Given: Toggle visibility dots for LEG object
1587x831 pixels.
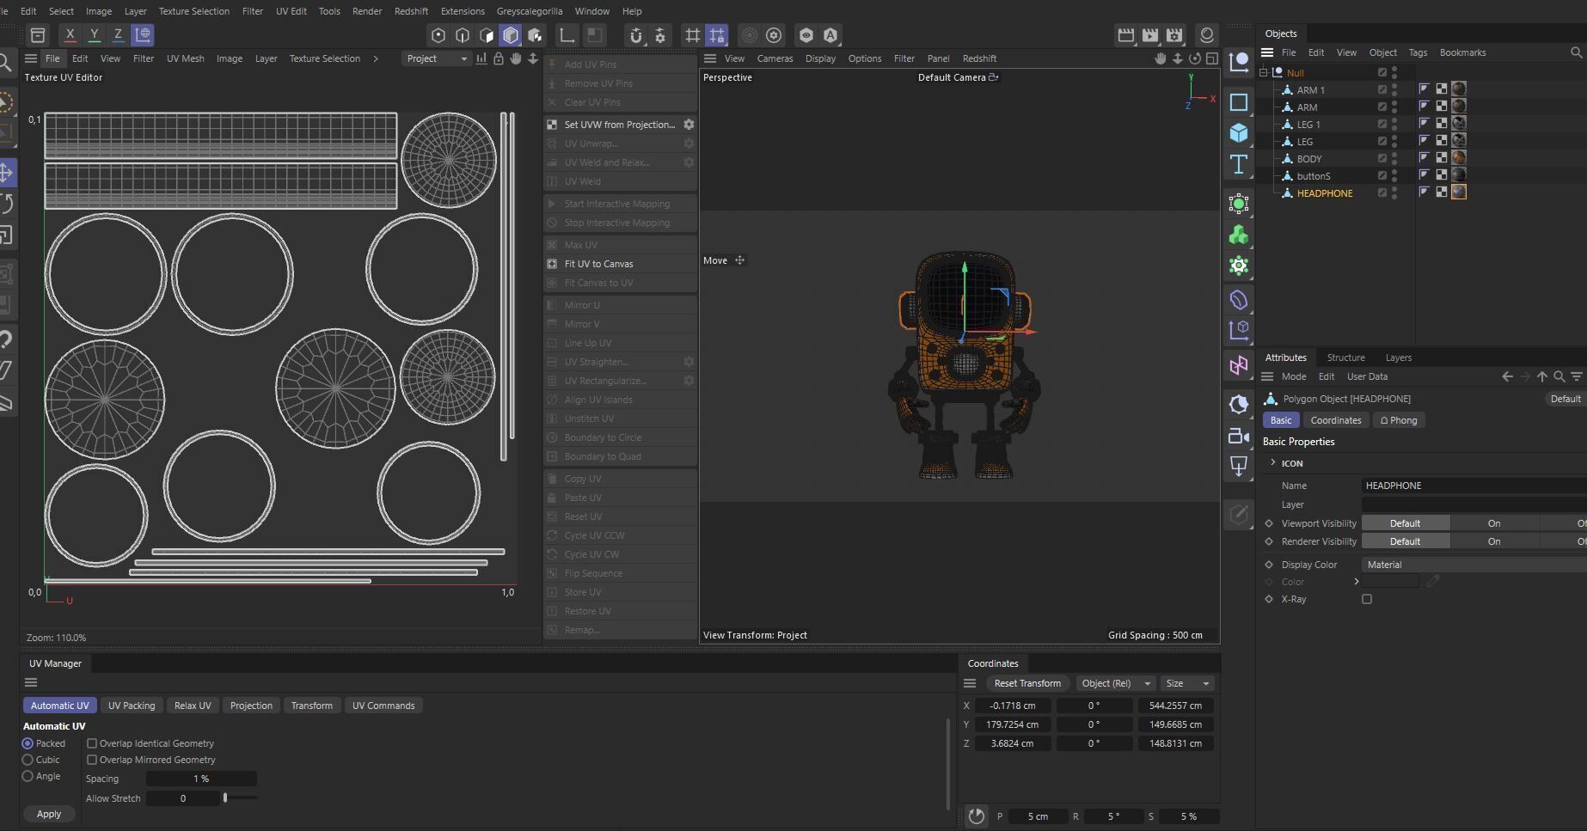Looking at the screenshot, I should coord(1394,141).
